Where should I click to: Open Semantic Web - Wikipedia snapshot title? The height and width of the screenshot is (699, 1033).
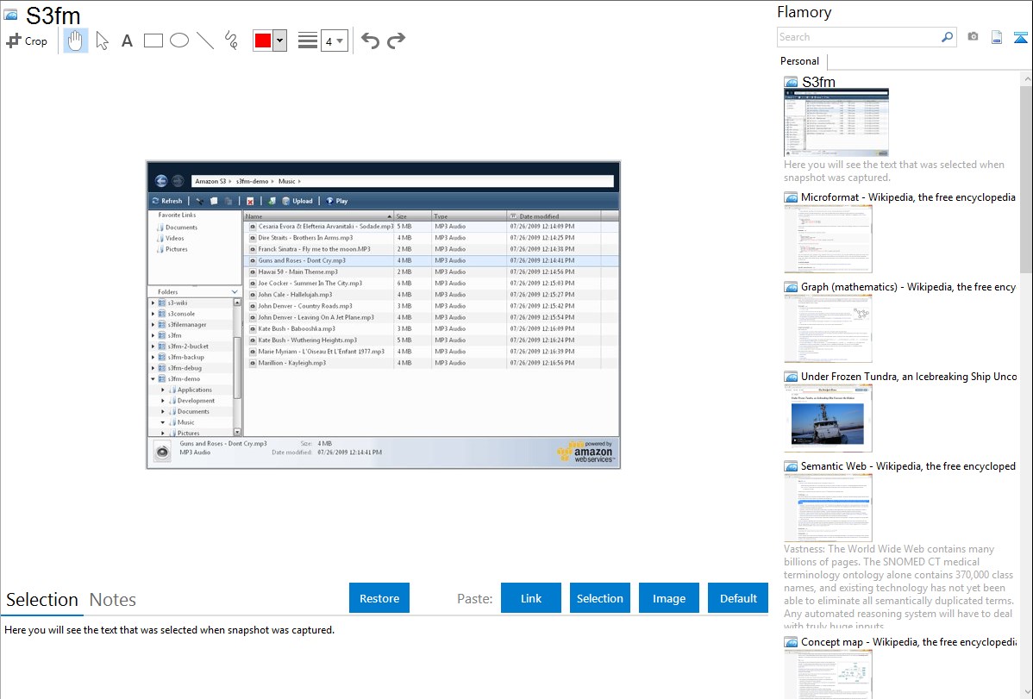pos(908,465)
